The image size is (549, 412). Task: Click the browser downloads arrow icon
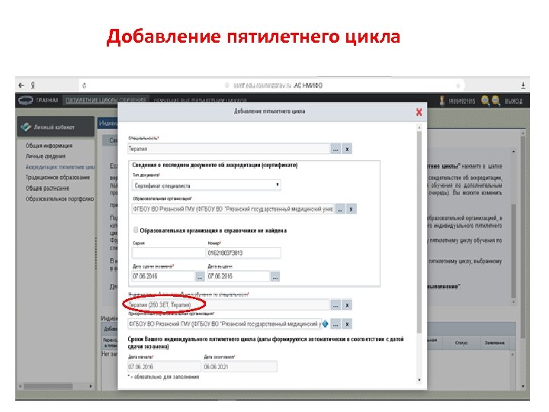click(523, 85)
